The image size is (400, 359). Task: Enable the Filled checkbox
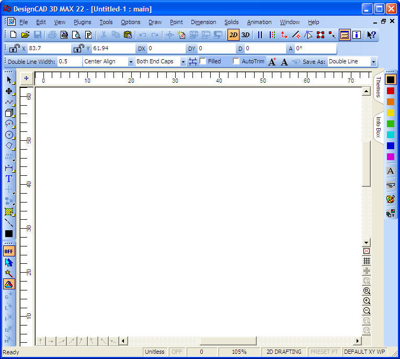203,61
